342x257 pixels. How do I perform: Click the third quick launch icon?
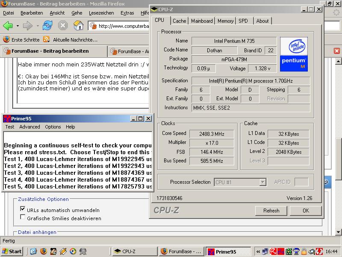tap(53, 251)
